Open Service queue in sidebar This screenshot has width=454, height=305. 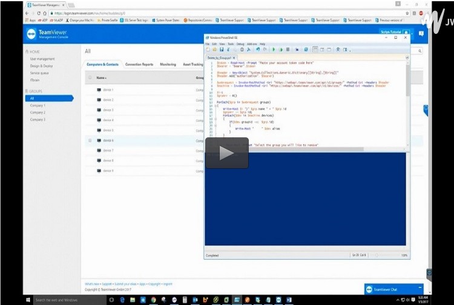[39, 73]
